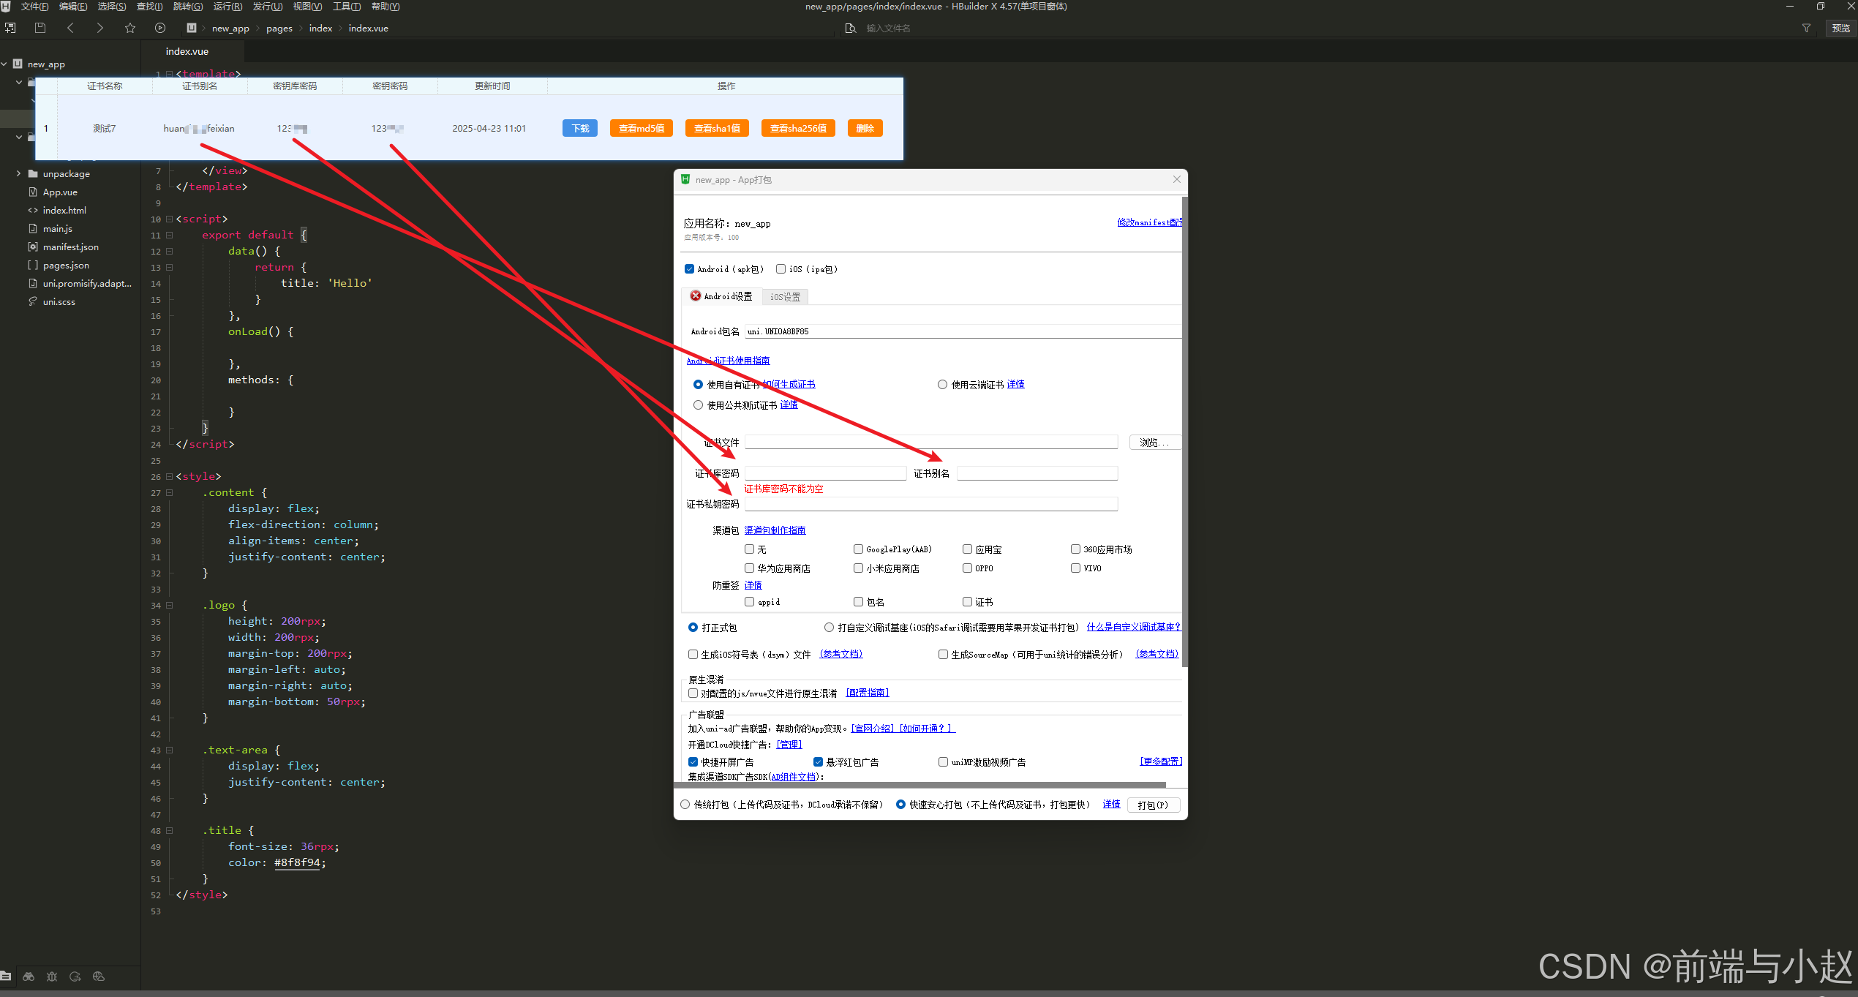1858x997 pixels.
Task: Click the filter funnel icon
Action: point(1806,28)
